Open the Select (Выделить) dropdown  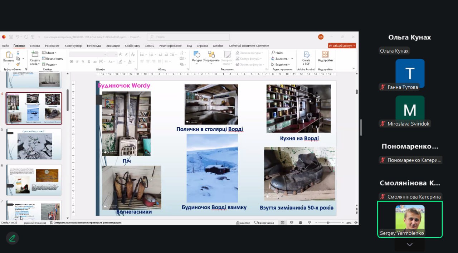[282, 64]
